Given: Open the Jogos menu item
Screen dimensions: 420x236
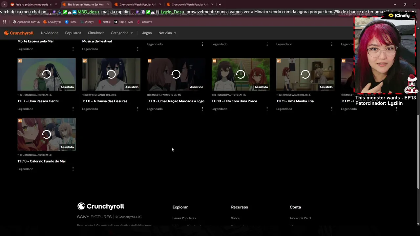Looking at the screenshot, I should (147, 33).
